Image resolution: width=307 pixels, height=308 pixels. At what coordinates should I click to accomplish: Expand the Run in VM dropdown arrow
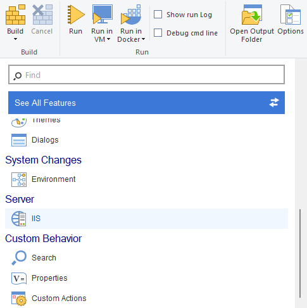coord(108,39)
